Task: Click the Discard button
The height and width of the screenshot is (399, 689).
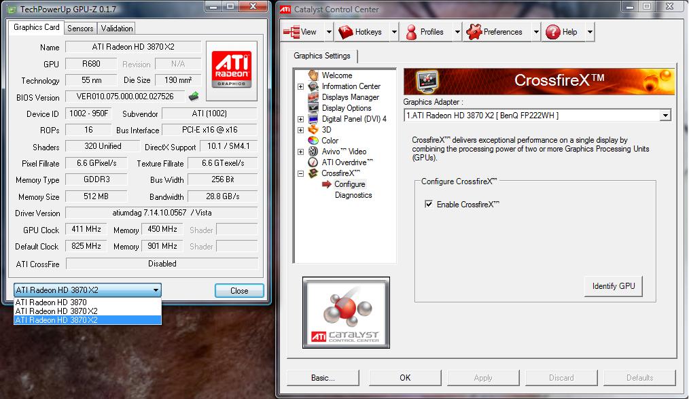Action: coord(561,378)
